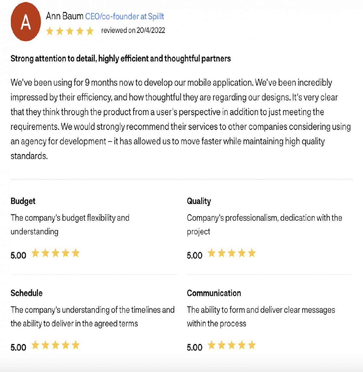Click the review title about attention to detail
The image size is (363, 372).
point(121,58)
